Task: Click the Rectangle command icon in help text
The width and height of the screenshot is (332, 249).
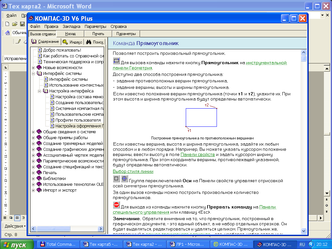Action: point(116,61)
